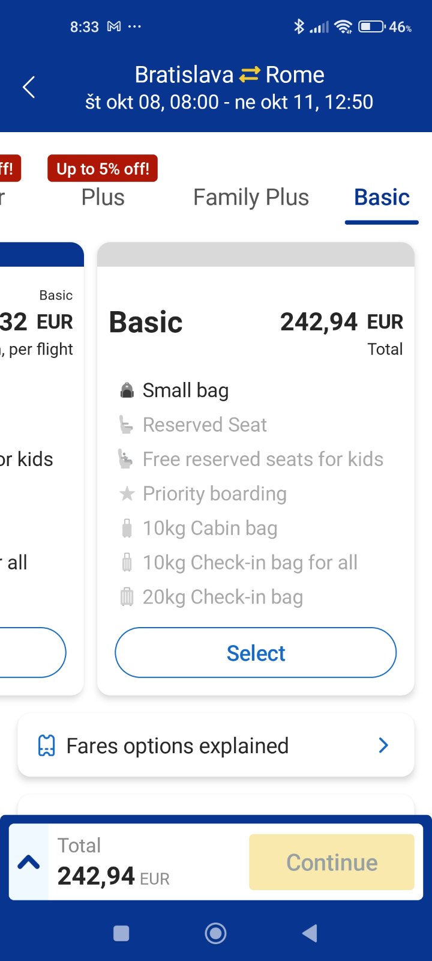This screenshot has width=432, height=961.
Task: Tap the back arrow in header
Action: [x=29, y=88]
